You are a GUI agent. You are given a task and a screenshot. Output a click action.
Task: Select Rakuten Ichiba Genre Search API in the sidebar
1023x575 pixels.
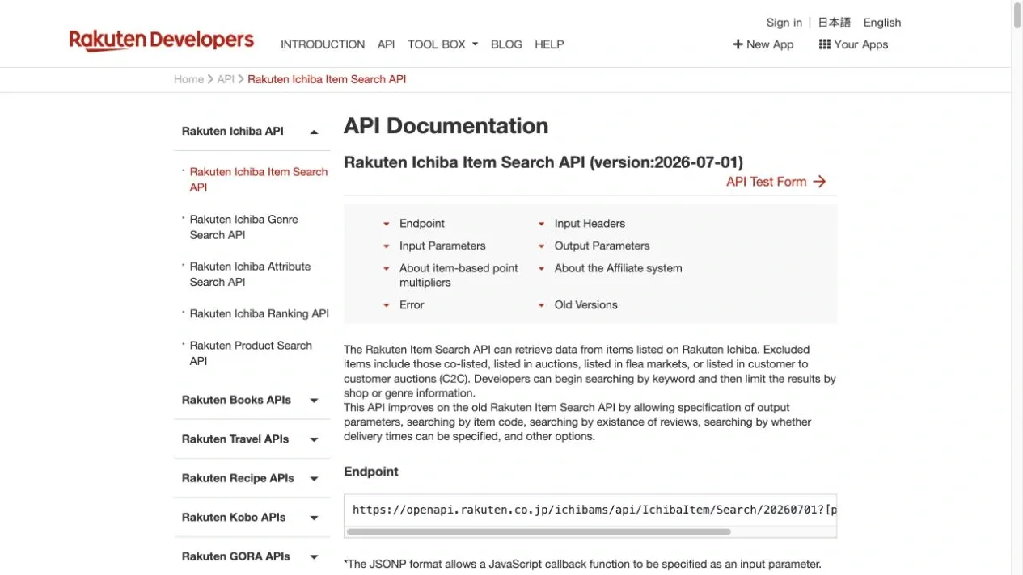[244, 227]
